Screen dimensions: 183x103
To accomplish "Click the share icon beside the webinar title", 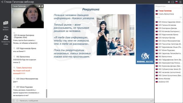I will point(2,2).
